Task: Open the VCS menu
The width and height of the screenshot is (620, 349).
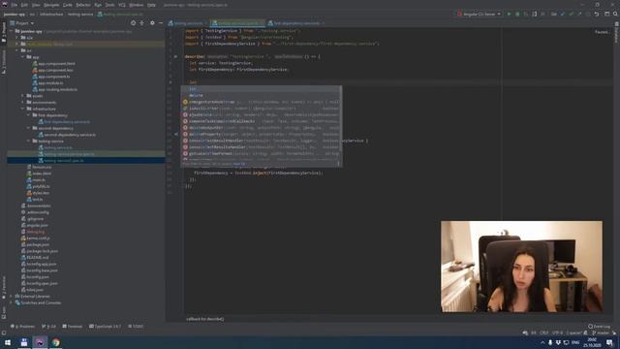Action: pos(122,5)
